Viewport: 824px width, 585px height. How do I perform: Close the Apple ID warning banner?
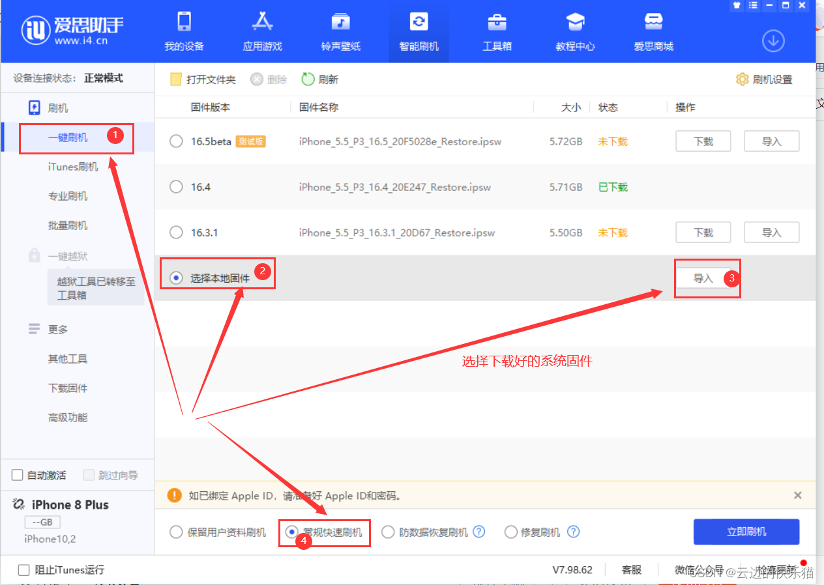coord(798,496)
